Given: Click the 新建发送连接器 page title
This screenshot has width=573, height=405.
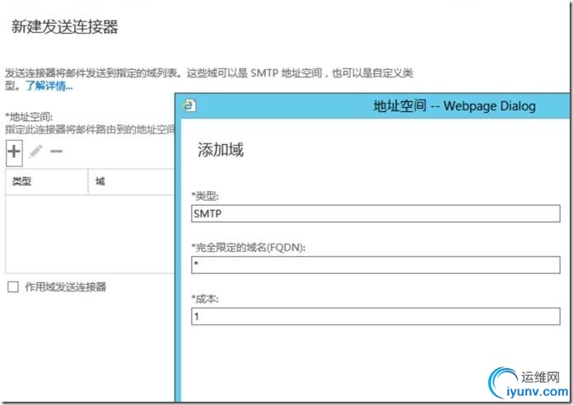Looking at the screenshot, I should [x=65, y=26].
